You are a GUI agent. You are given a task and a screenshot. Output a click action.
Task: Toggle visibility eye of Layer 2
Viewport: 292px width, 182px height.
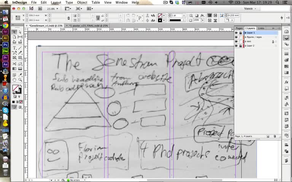pyautogui.click(x=236, y=45)
